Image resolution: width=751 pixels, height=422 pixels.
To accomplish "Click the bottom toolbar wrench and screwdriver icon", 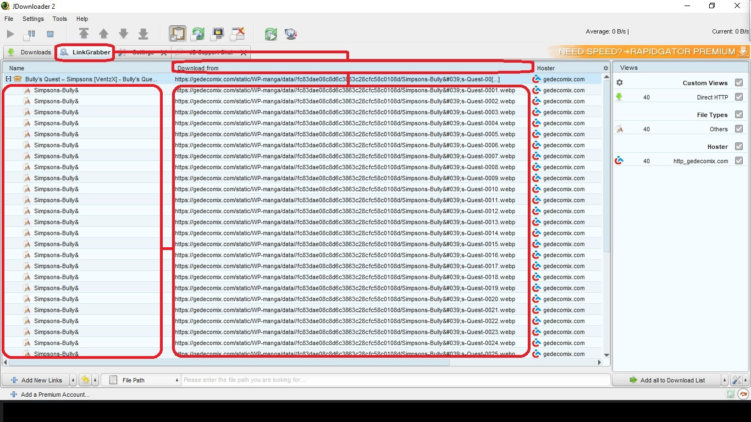I will [737, 380].
